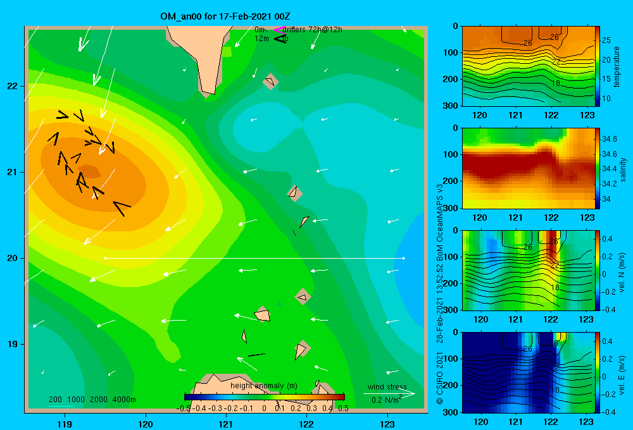Click the 4000m bathymetry depth label
Viewport: 633px width, 430px height.
(x=124, y=400)
